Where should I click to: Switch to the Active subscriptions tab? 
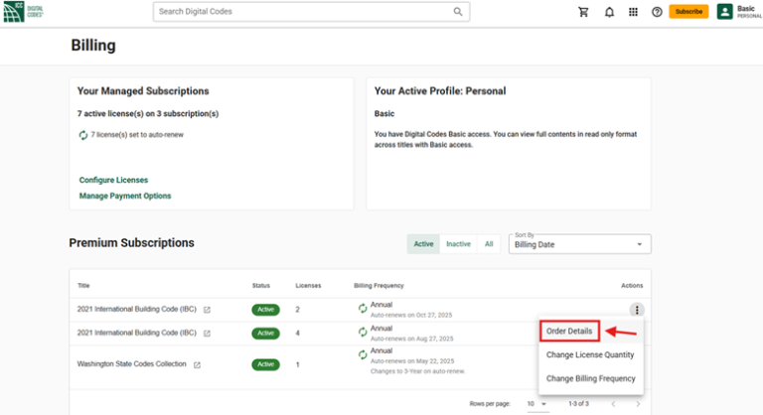pos(423,244)
